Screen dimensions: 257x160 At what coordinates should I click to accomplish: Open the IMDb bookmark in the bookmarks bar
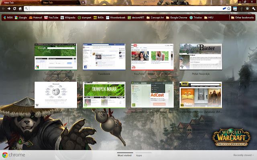tap(98, 18)
